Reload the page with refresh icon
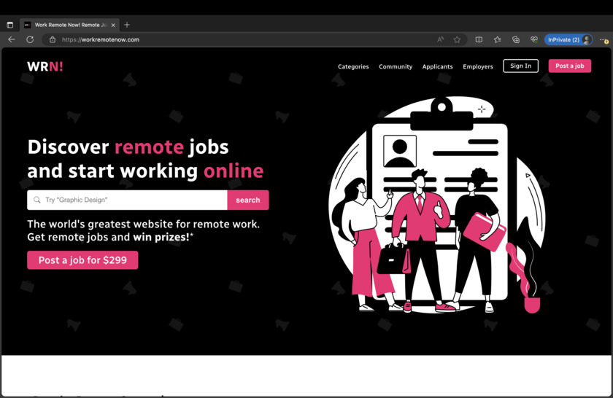Screen dimensions: 613x398 pyautogui.click(x=30, y=39)
